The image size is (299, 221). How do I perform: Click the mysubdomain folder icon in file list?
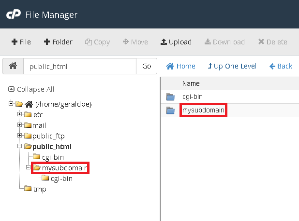tap(170, 110)
